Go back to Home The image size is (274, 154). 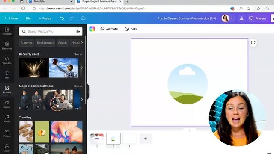click(11, 18)
